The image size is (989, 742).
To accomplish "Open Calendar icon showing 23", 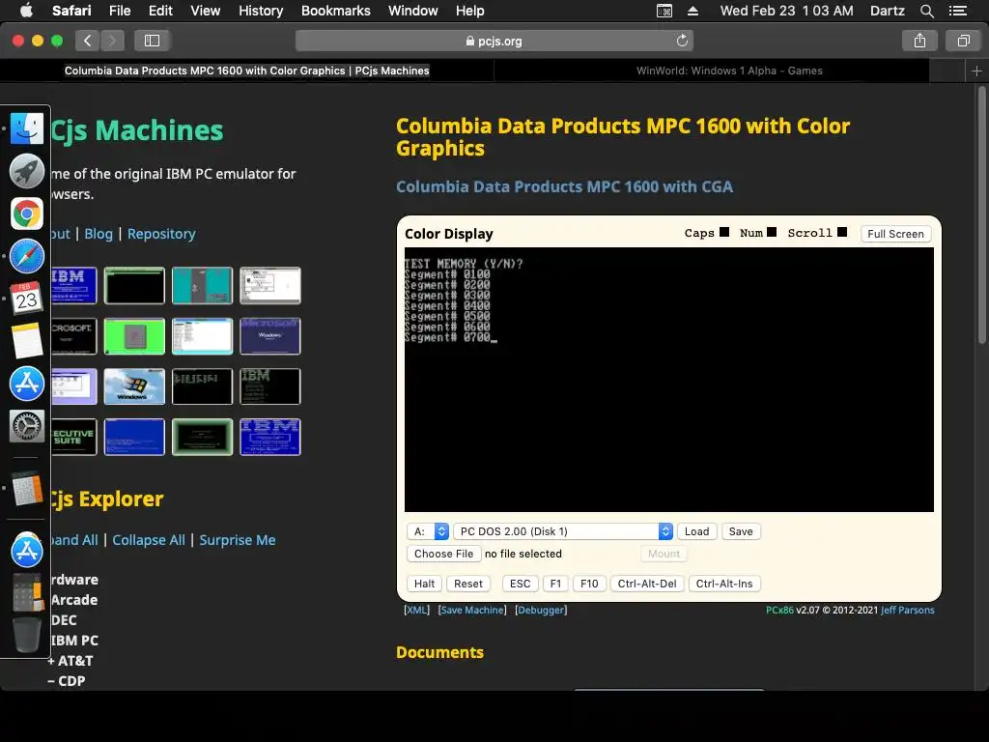I will [26, 299].
